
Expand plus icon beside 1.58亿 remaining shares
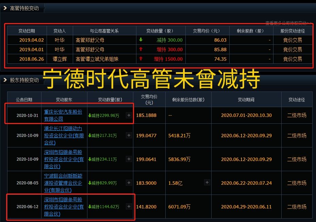tap(207, 182)
